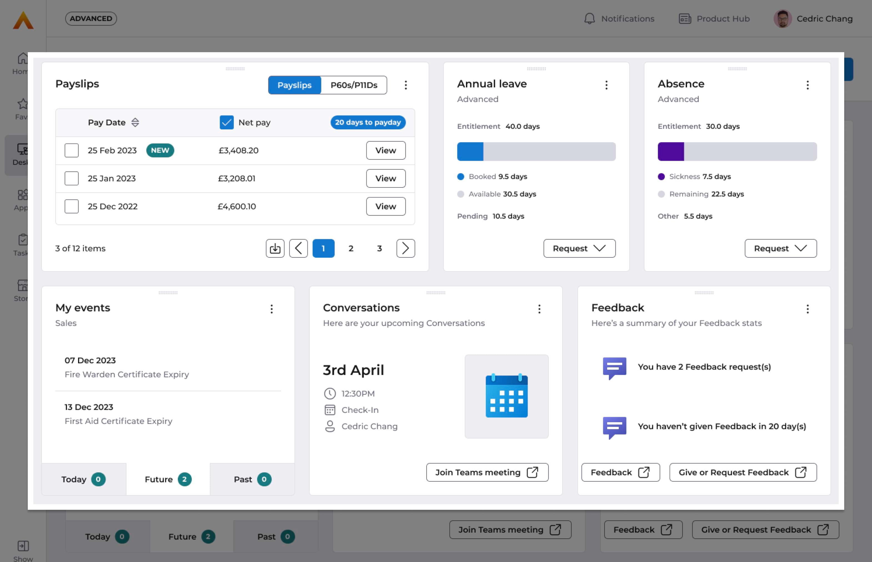Click the blue Booked legend dot

coord(461,177)
